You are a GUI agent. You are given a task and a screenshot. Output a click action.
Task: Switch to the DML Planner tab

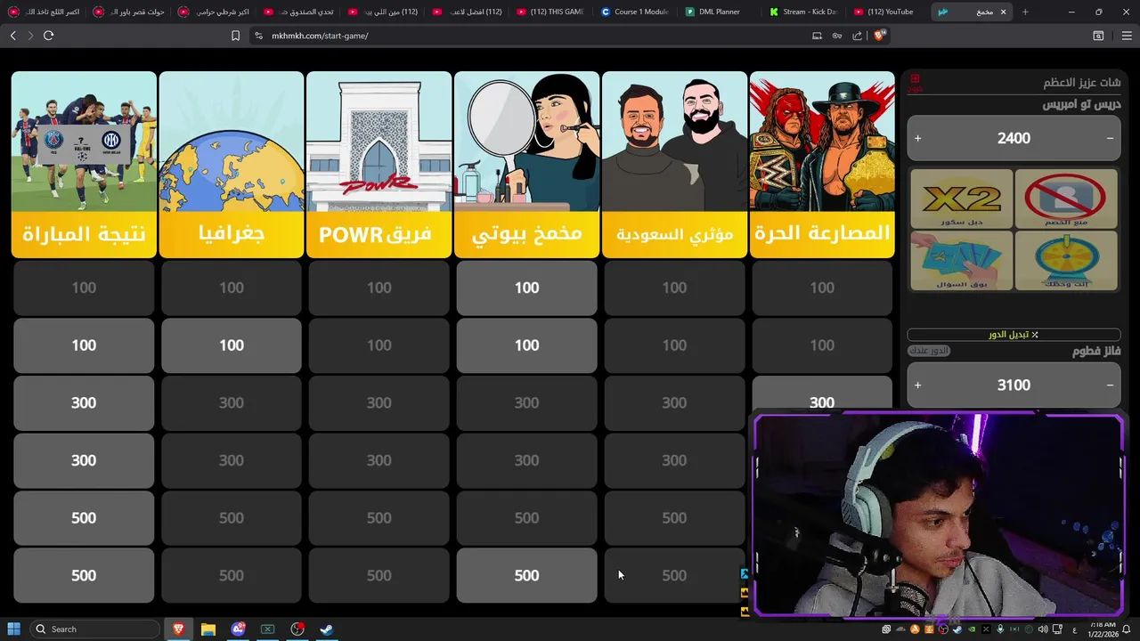[x=719, y=12]
